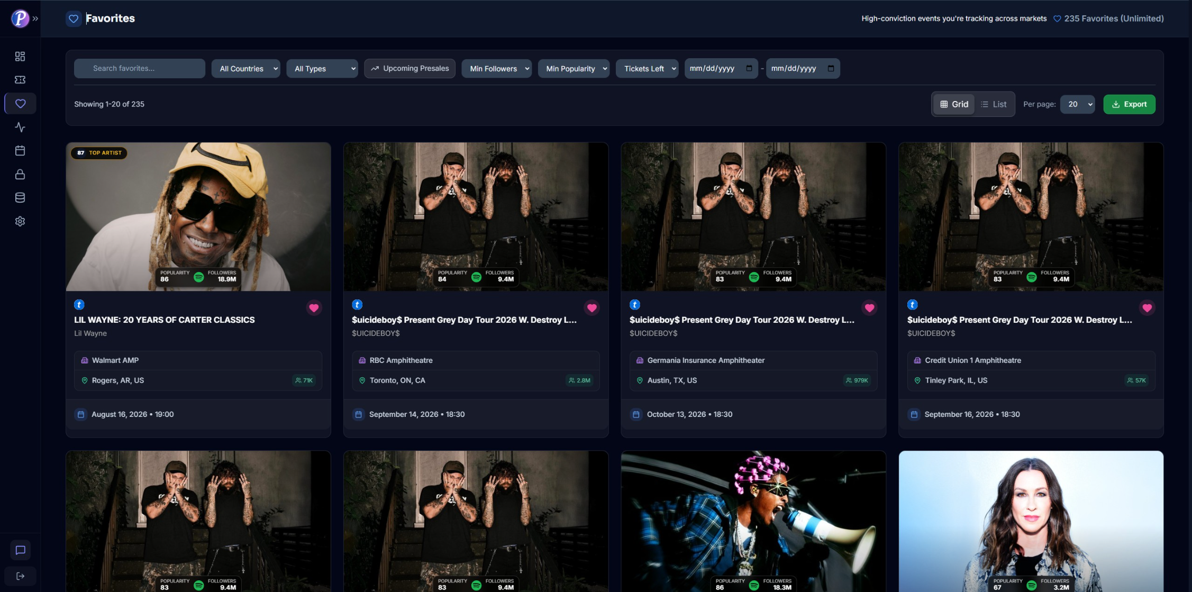Select the Grid view tab
The image size is (1192, 592).
tap(953, 104)
